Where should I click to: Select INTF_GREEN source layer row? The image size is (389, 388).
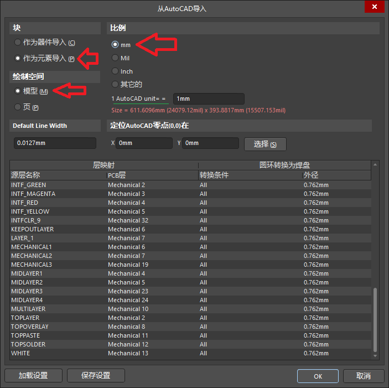point(190,185)
